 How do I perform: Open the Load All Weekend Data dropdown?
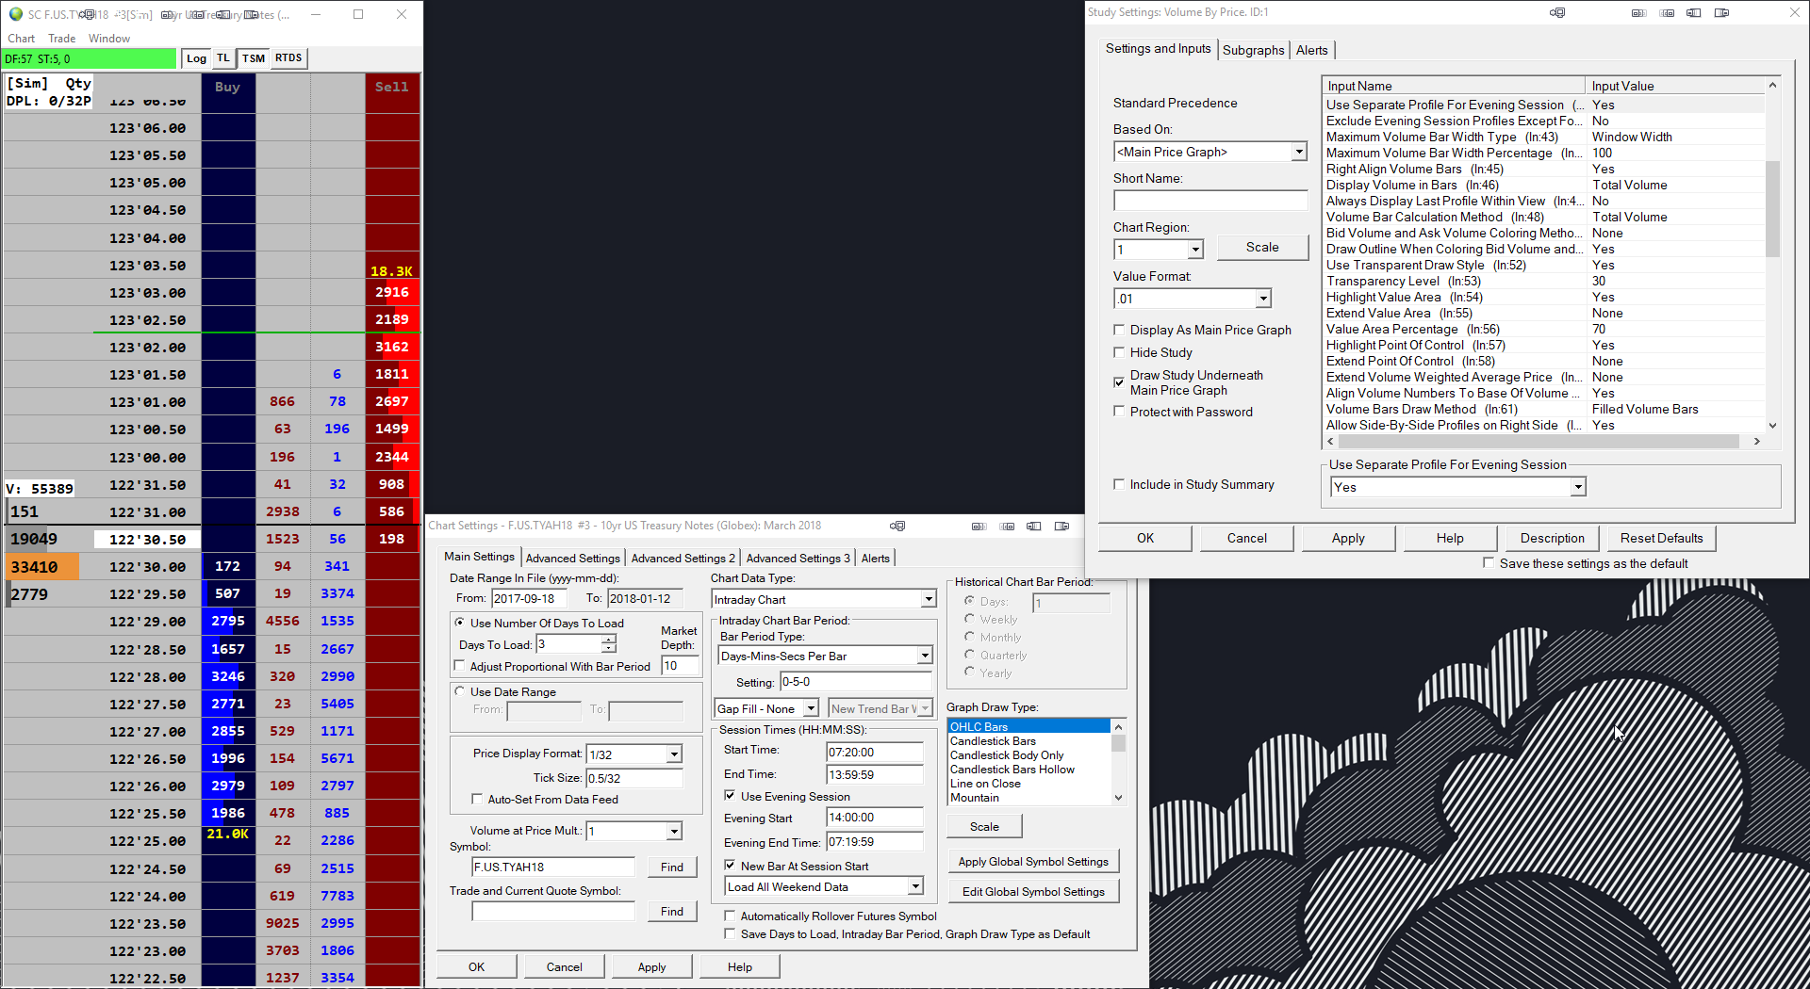(915, 886)
